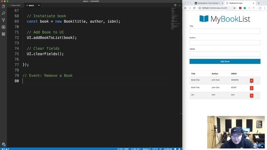
Task: Go back in the browser
Action: pos(185,8)
